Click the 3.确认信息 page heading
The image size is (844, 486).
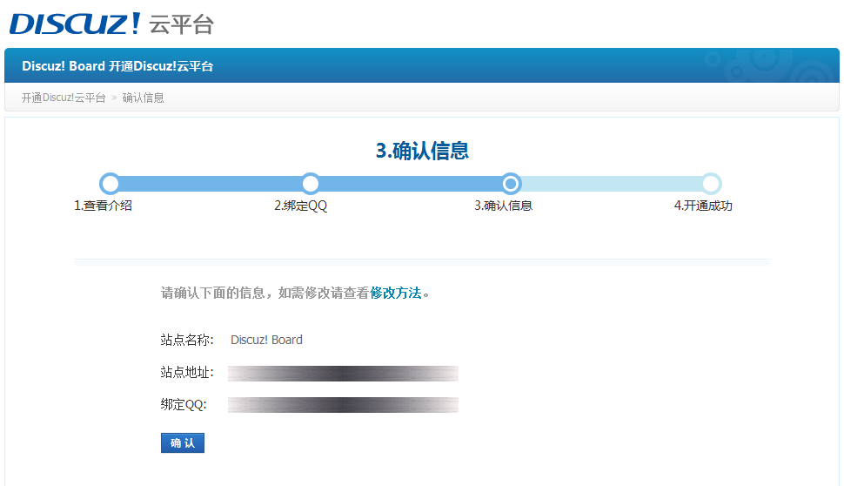pos(422,151)
